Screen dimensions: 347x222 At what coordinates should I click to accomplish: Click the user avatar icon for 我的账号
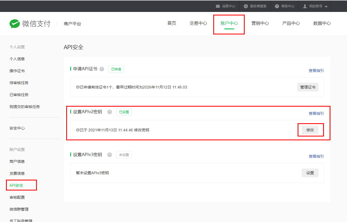305,6
